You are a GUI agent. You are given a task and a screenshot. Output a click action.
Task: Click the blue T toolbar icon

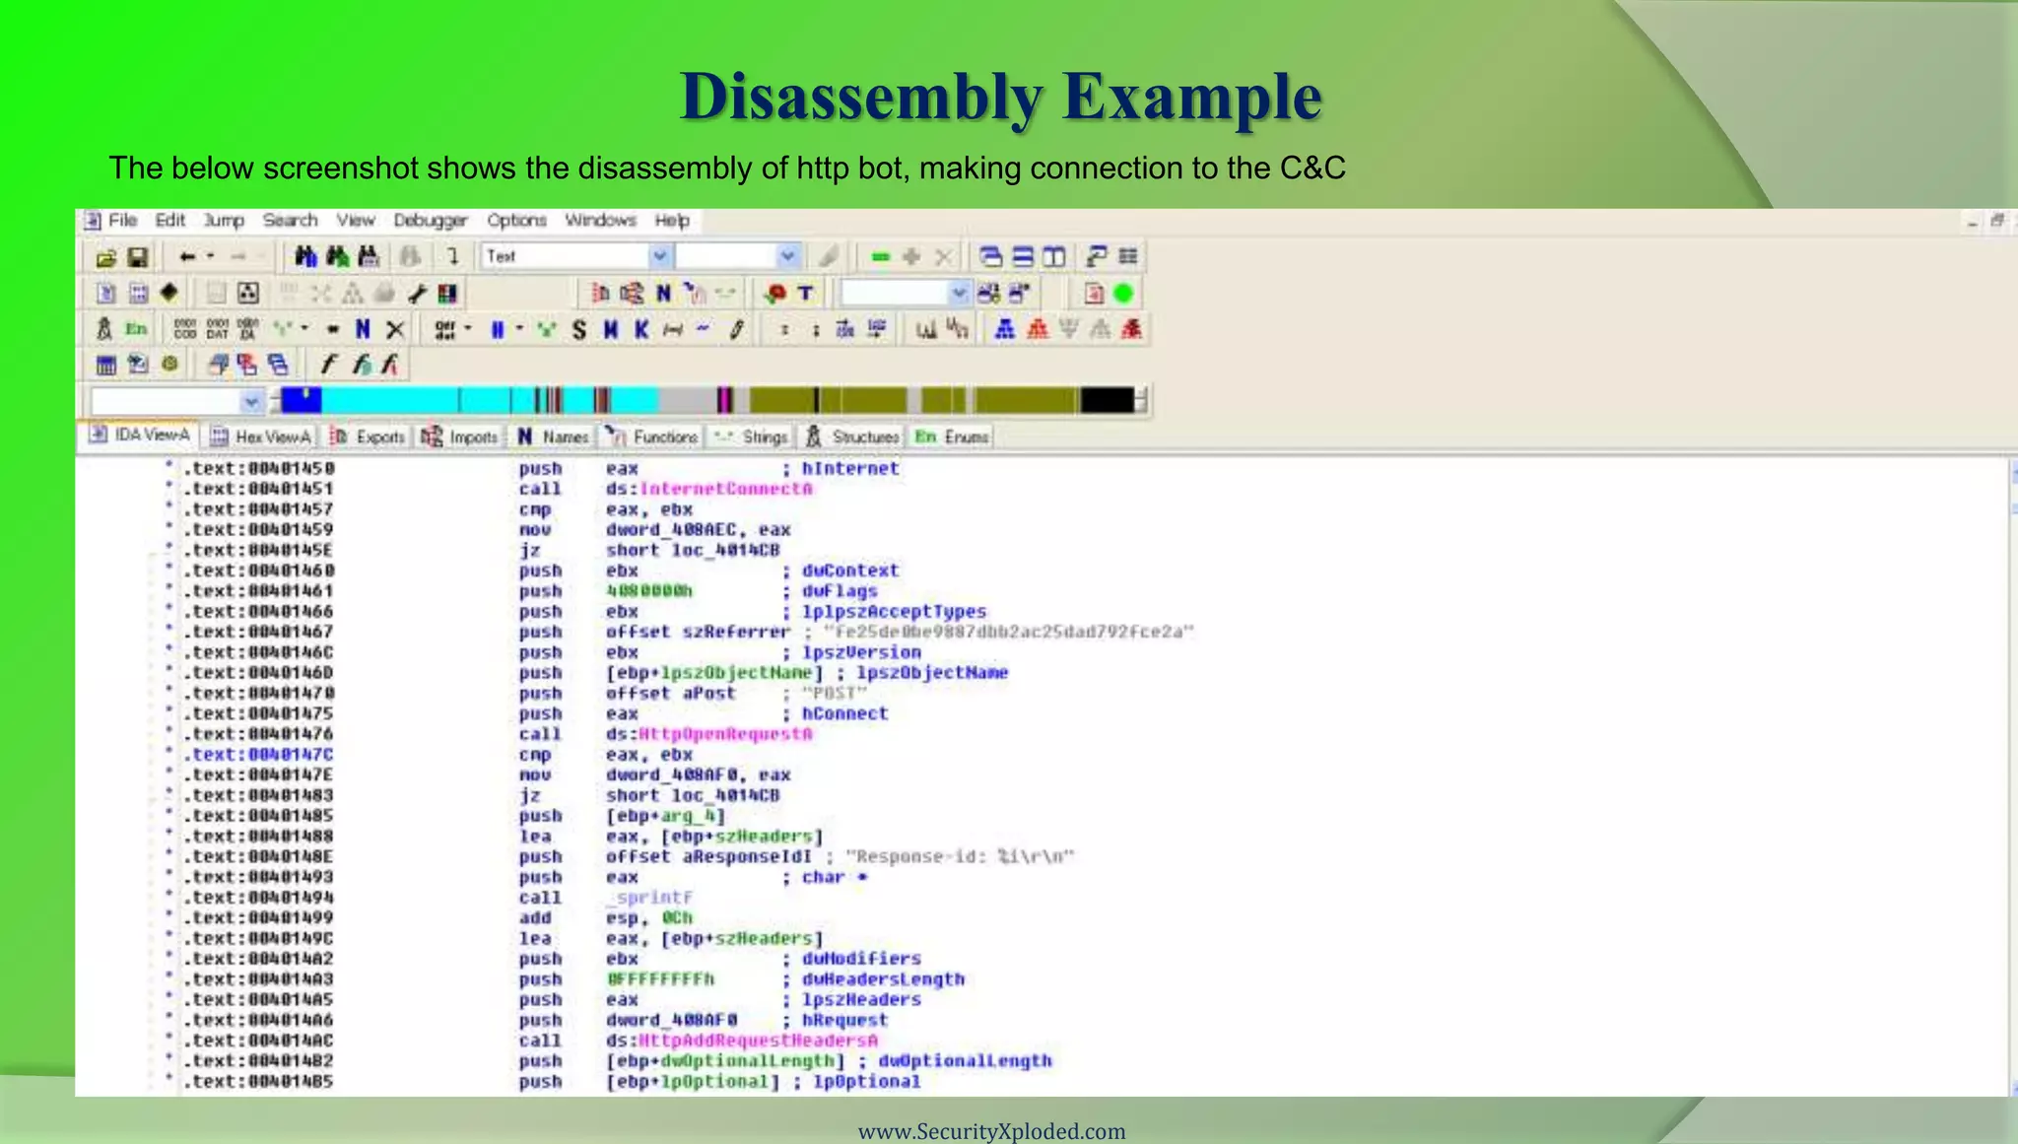[806, 293]
